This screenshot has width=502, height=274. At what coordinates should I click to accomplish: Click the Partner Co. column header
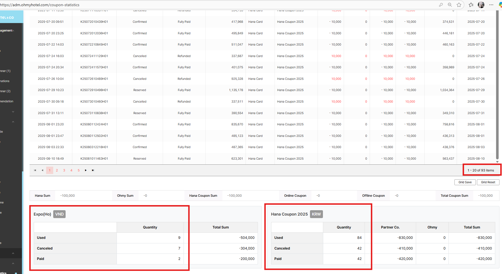click(390, 227)
